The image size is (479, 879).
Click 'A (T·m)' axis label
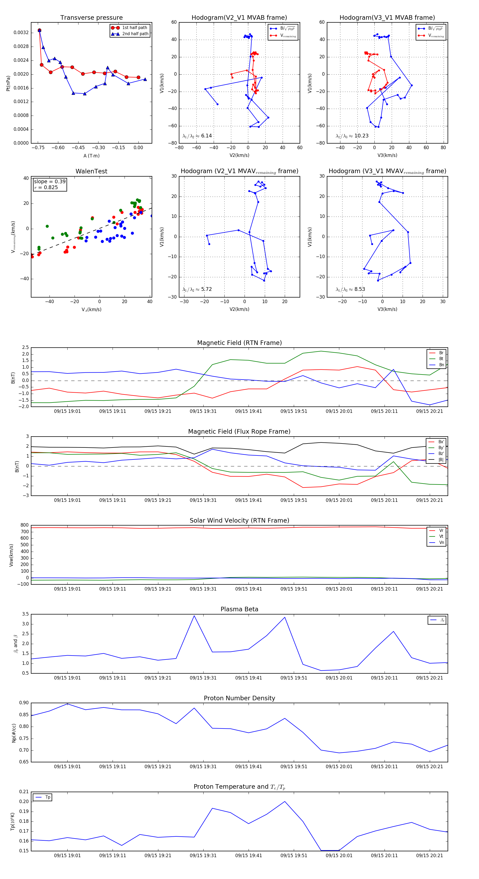pos(91,156)
